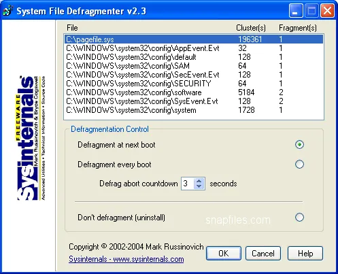Viewport: 338px width, 274px height.
Task: Select Don't defragment (uninstall) option
Action: (x=299, y=218)
